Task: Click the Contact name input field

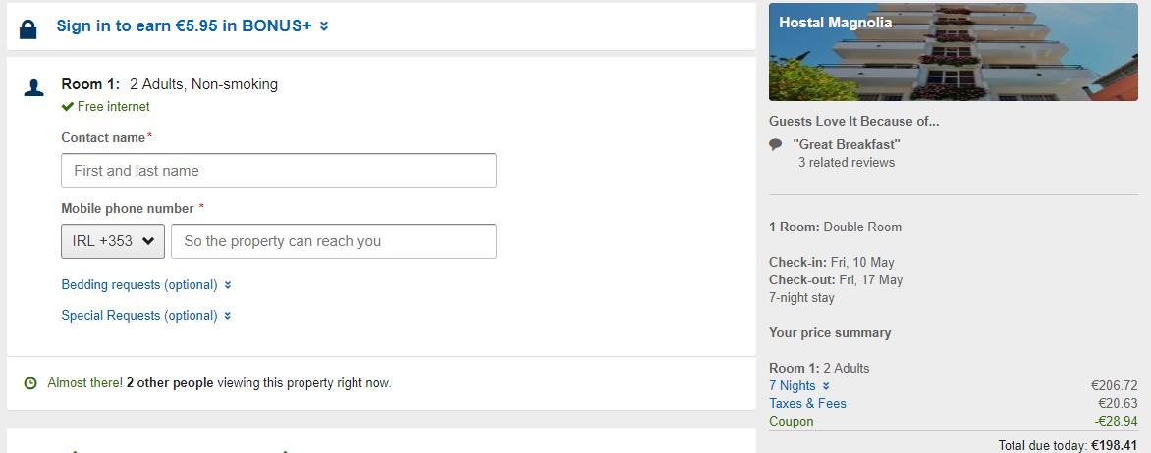Action: click(x=279, y=171)
